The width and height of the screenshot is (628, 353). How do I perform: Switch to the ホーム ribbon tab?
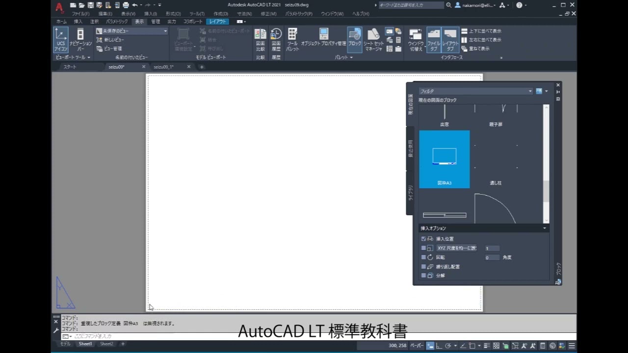(x=61, y=22)
